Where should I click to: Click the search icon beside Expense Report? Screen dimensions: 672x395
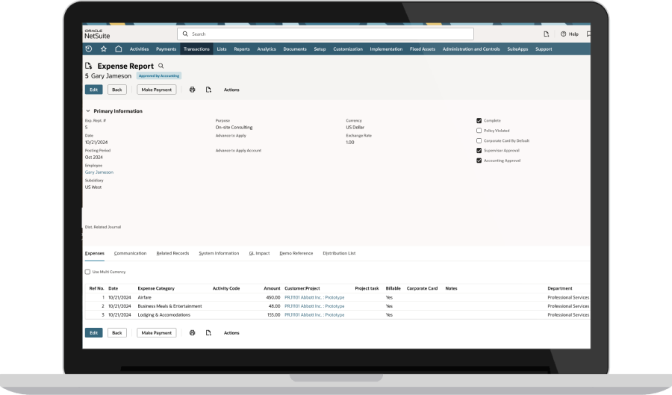click(x=161, y=66)
